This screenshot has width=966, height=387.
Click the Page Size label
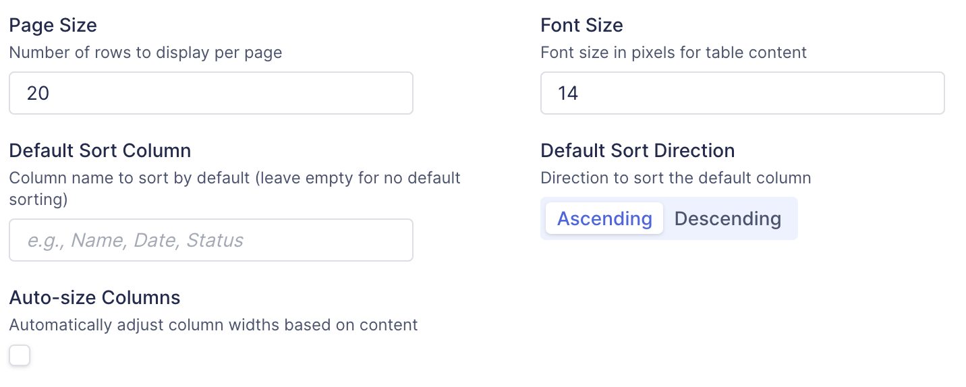[x=53, y=26]
